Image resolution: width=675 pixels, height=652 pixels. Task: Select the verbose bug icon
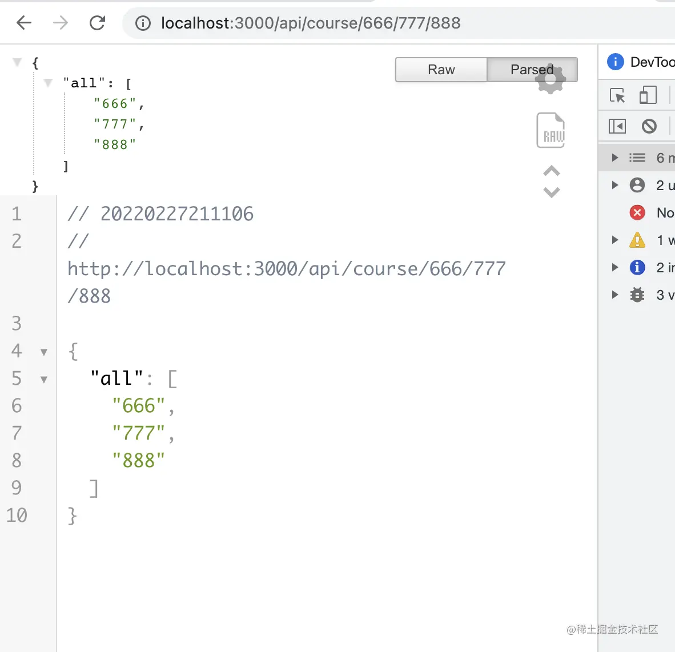(x=637, y=295)
